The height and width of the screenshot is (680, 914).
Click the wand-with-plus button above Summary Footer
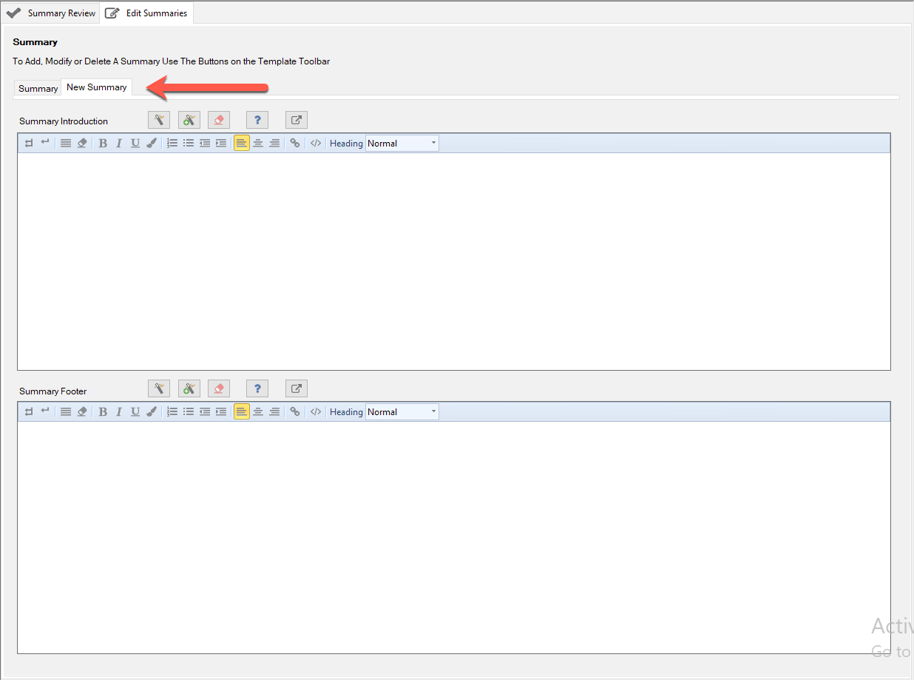[x=189, y=388]
